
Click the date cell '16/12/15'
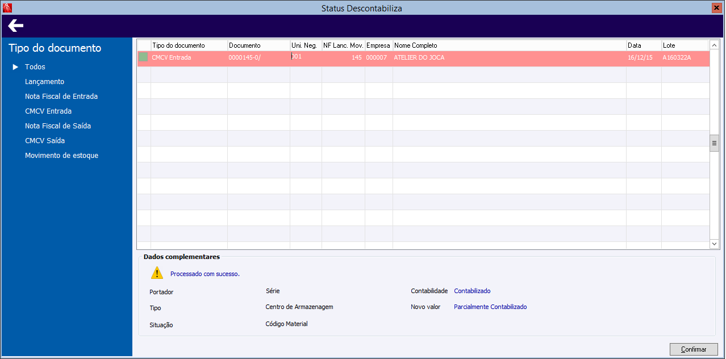(644, 58)
